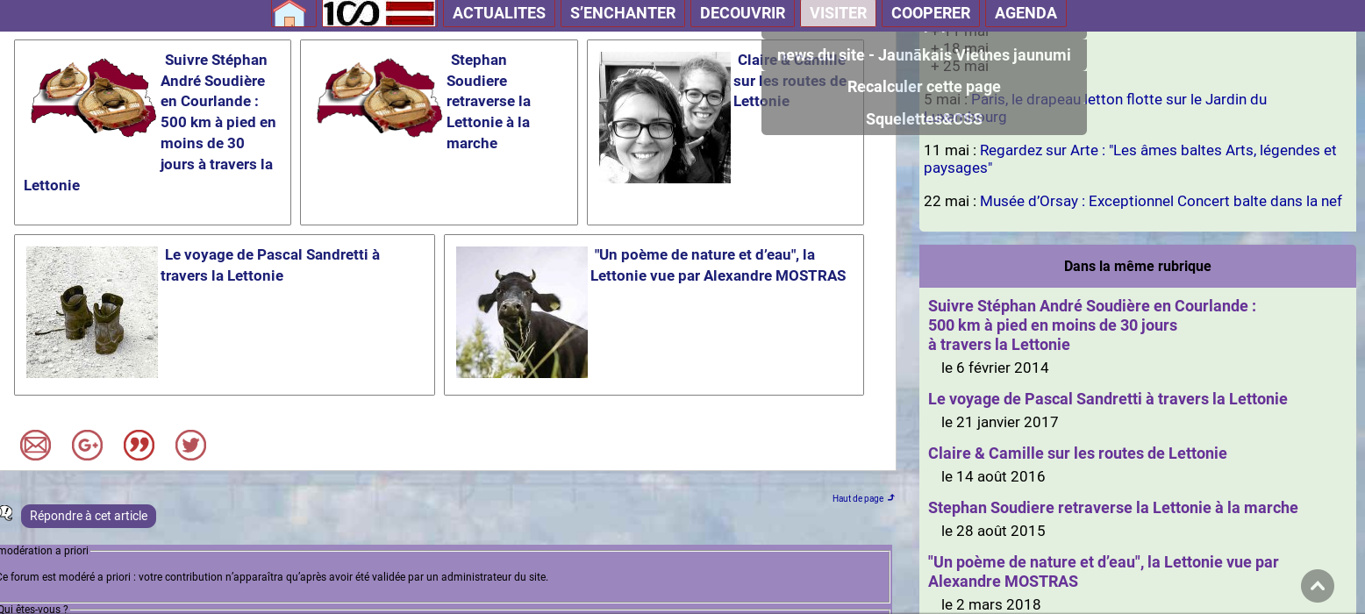
Task: Open 'Paris, le drapeau letton flotte' link
Action: tap(1095, 108)
